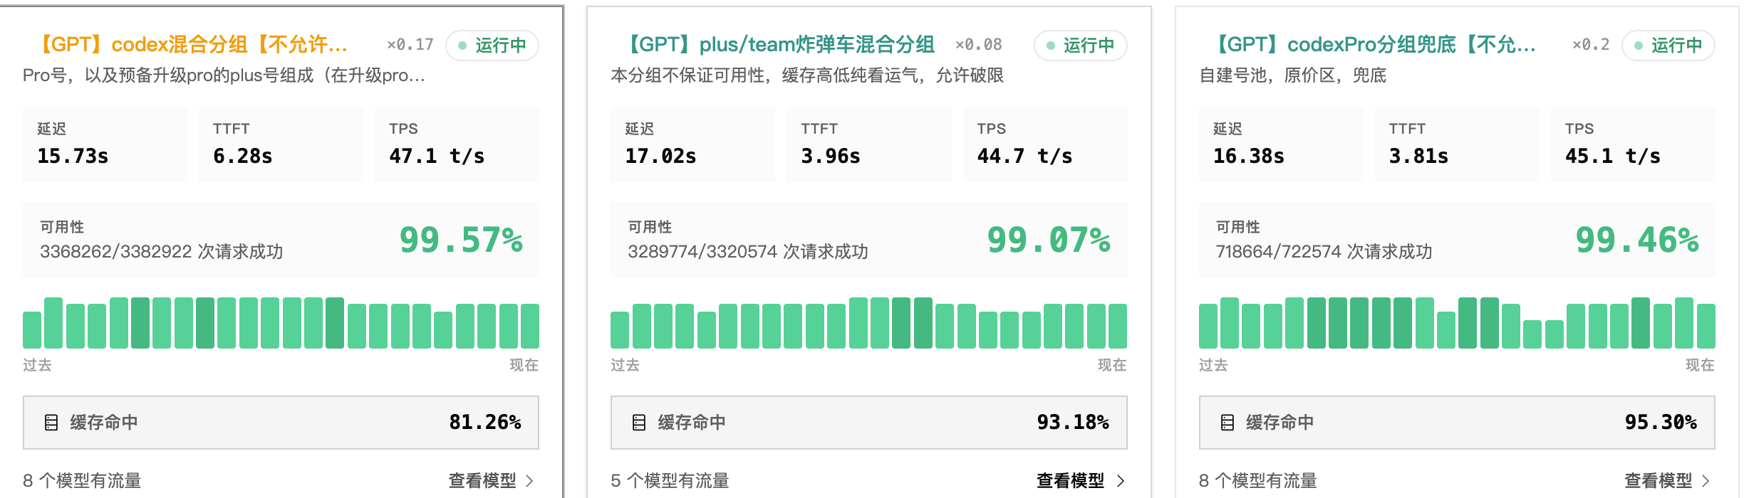This screenshot has width=1744, height=498.
Task: Click latency value 17.02s
Action: (x=660, y=156)
